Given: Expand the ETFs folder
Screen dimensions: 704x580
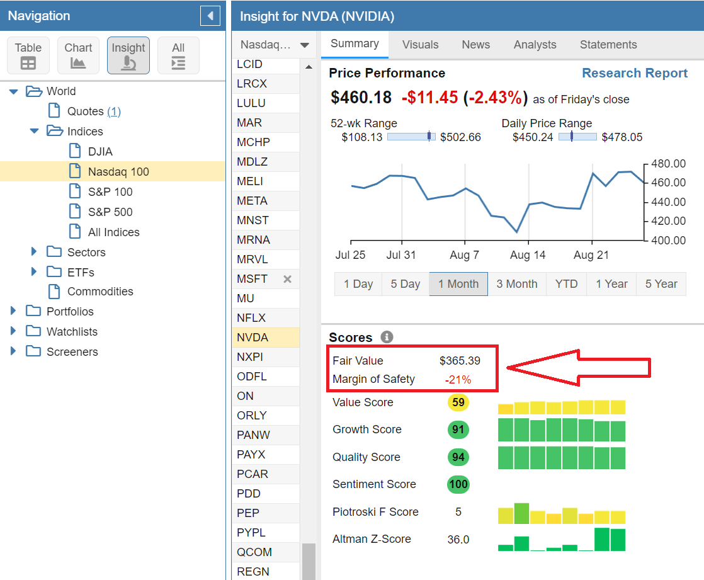Looking at the screenshot, I should pos(33,271).
